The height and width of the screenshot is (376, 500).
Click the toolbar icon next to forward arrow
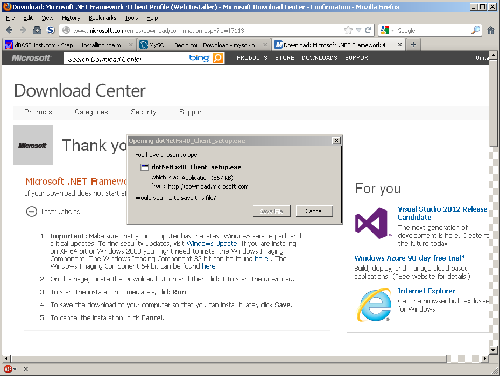[37, 30]
